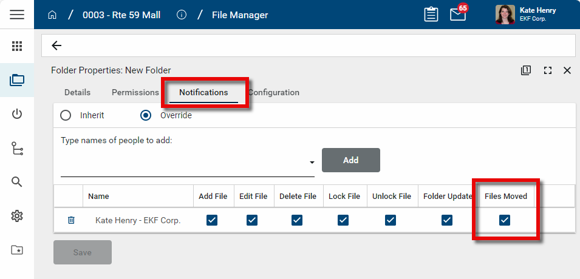The image size is (580, 279).
Task: Switch to the Details tab
Action: pos(77,92)
